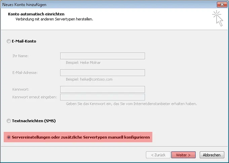Screen dimensions: 229x163
Task: Click the < Zurück button
Action: [158, 155]
